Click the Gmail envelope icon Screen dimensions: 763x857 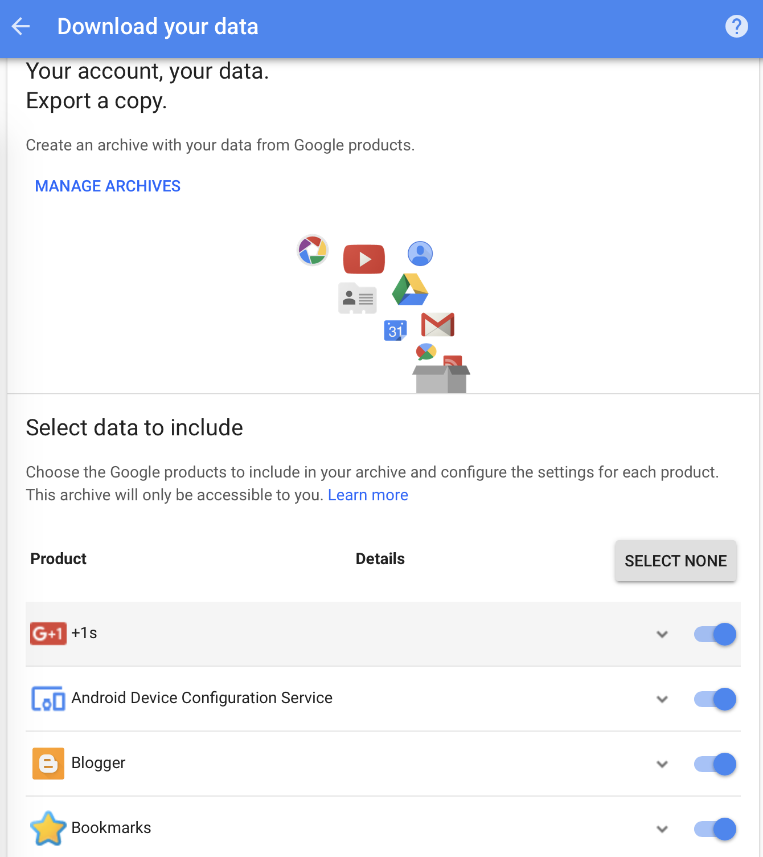tap(438, 324)
